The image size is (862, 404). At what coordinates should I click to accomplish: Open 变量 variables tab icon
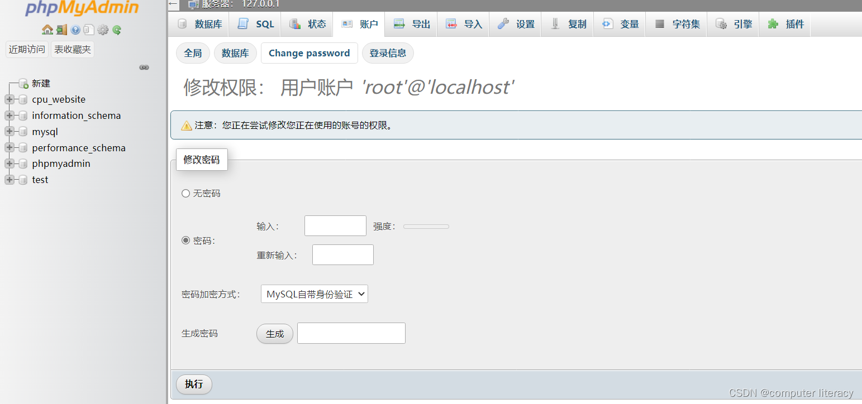607,24
